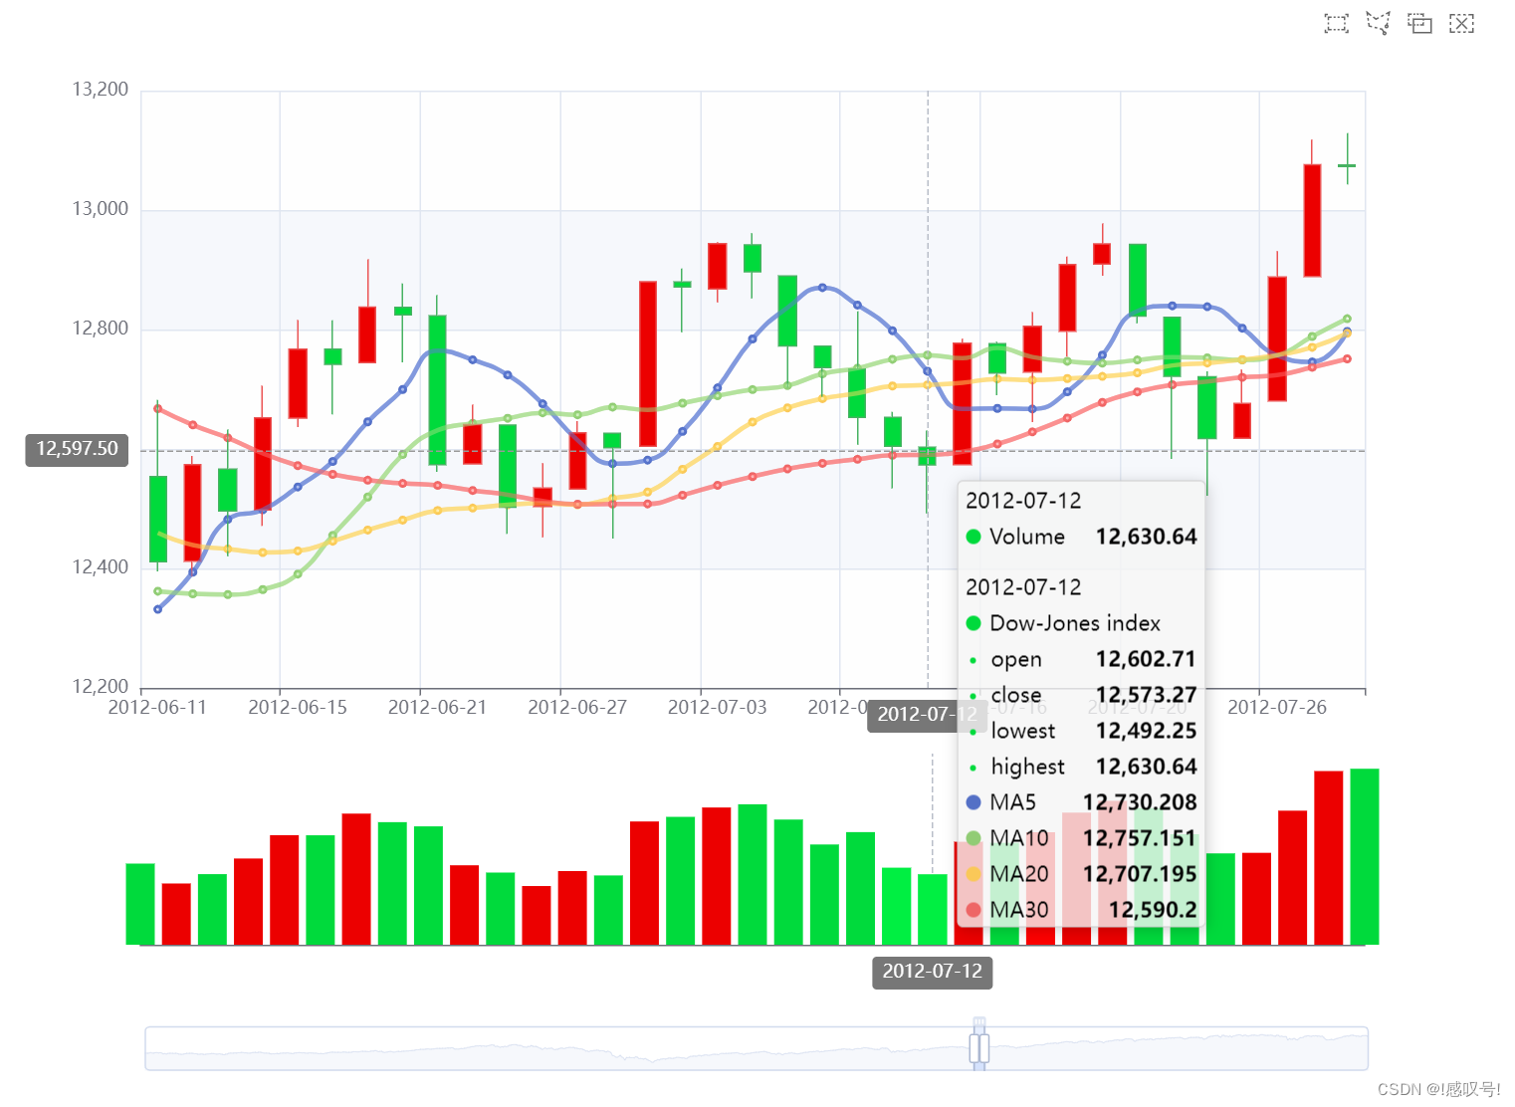
Task: Click the Volume 12,630.64 tooltip row
Action: [1081, 537]
